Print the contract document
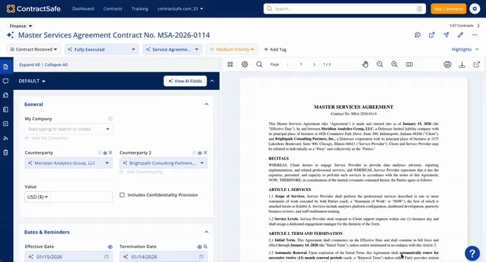Viewport: 486px width, 262px height. 448,65
